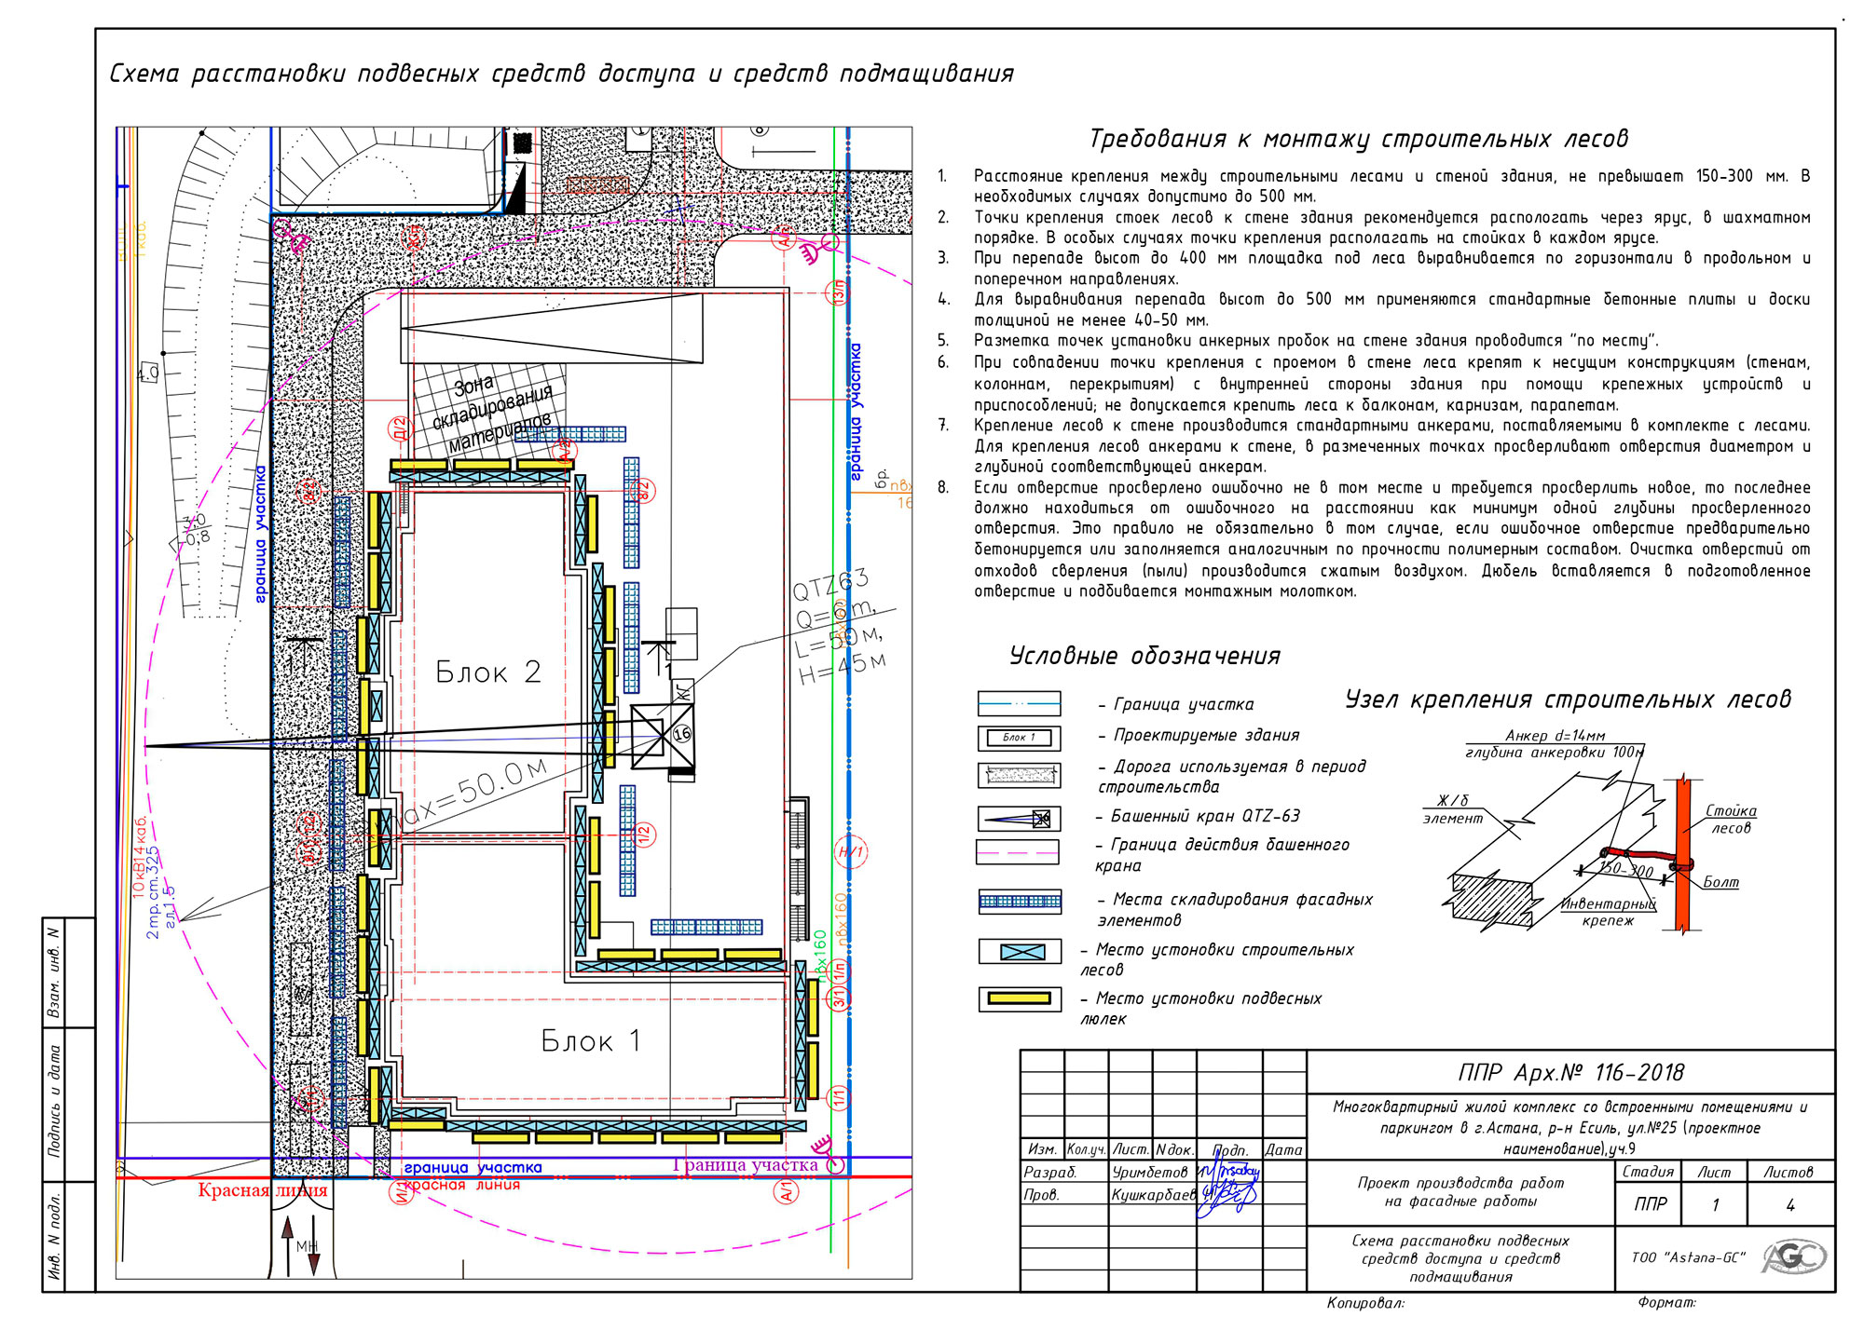Click the crane action boundary legend symbol
The image size is (1864, 1317).
1017,852
